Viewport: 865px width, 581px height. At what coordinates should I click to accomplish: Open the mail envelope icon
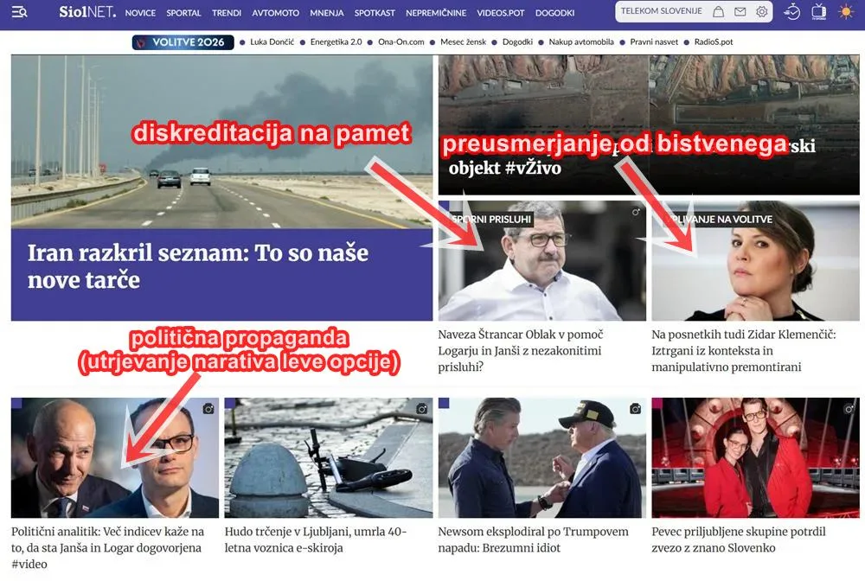[740, 12]
